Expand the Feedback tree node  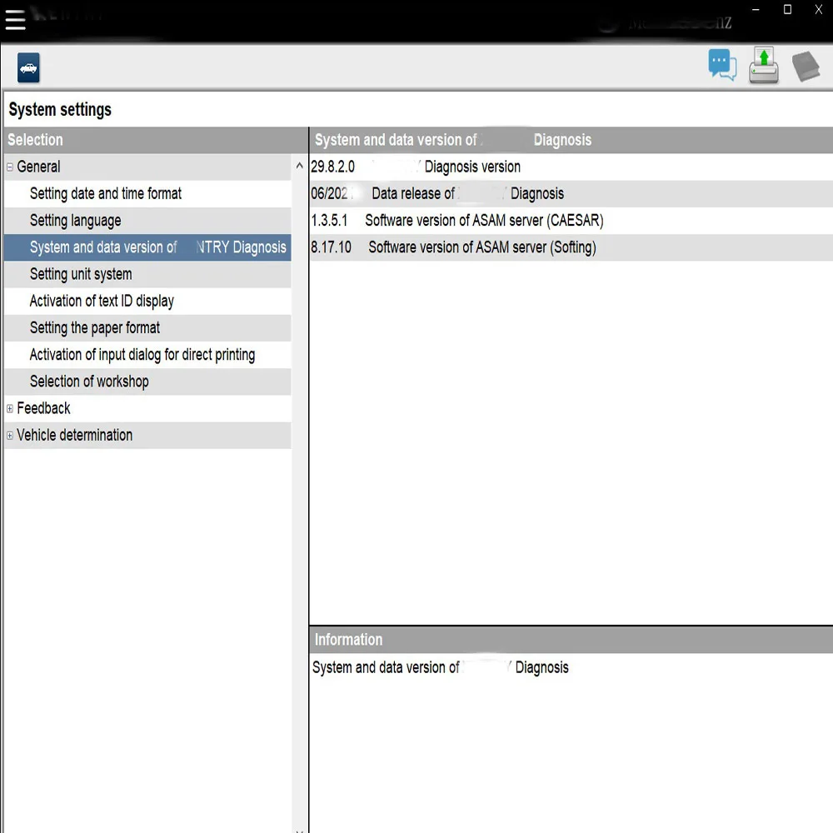[9, 408]
